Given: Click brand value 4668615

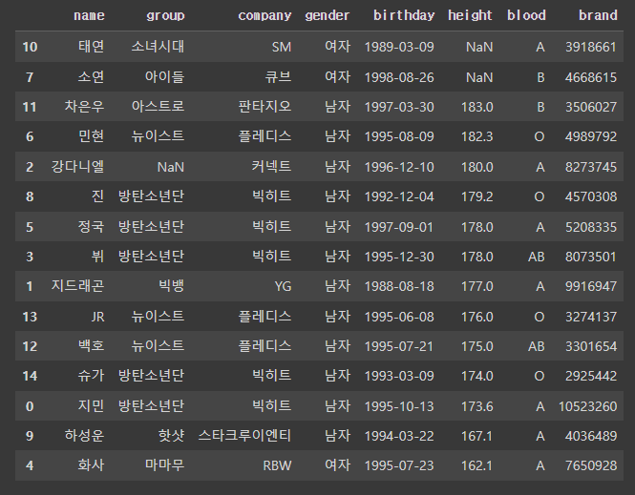Looking at the screenshot, I should click(591, 77).
